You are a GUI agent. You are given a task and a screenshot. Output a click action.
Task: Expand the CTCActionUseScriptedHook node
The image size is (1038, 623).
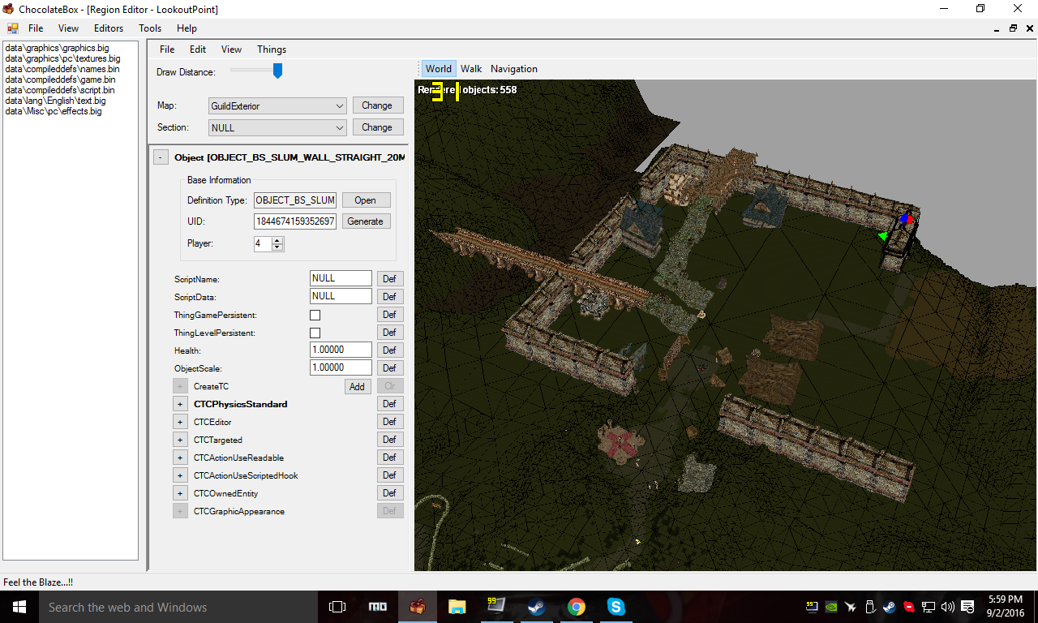tap(180, 475)
